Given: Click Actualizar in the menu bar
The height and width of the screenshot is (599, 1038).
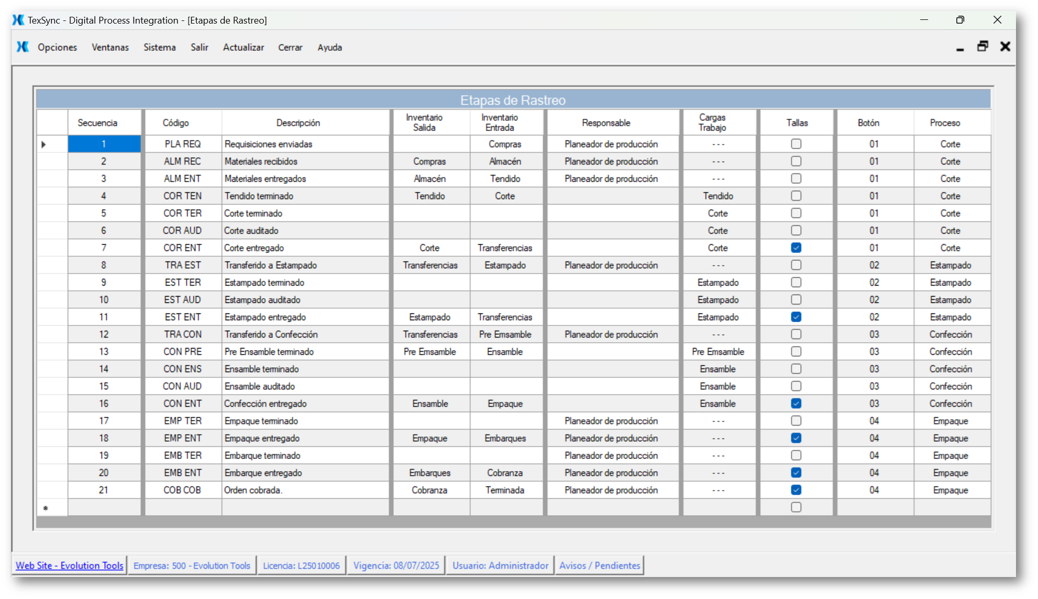Looking at the screenshot, I should (243, 47).
